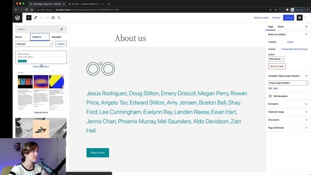Open the Featured pattern category dropdown
Screen dimensions: 311x175
point(34,44)
